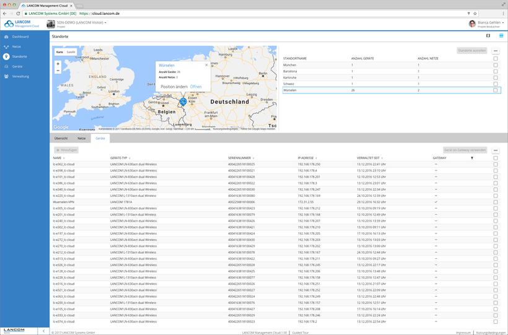
Task: Zoom in on the map
Action: pos(58,64)
